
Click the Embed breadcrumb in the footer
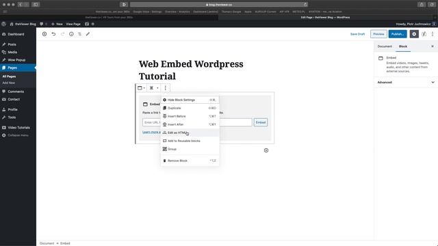(65, 243)
